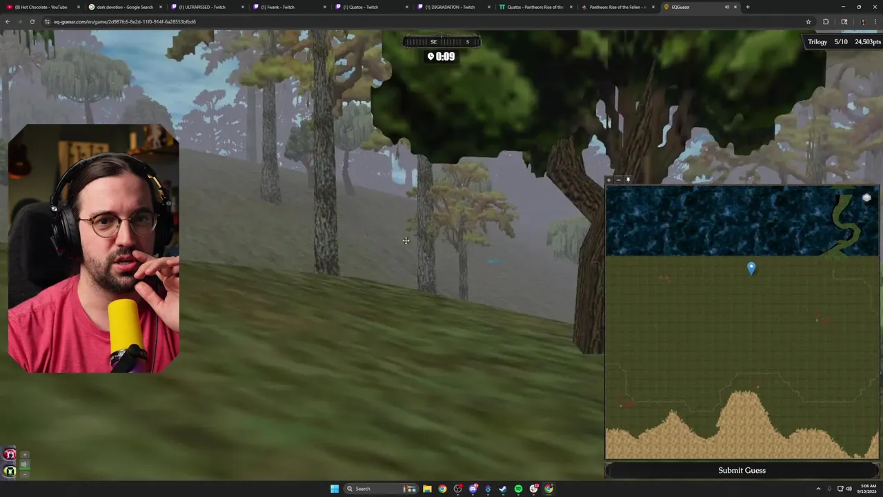Viewport: 883px width, 497px height.
Task: Switch to the dark devotion Google Search tab
Action: click(124, 7)
